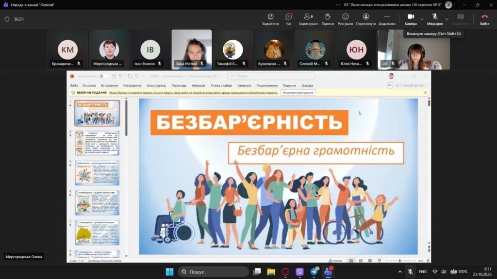Switch to Reading view icon
This screenshot has width=497, height=279.
pos(370,261)
